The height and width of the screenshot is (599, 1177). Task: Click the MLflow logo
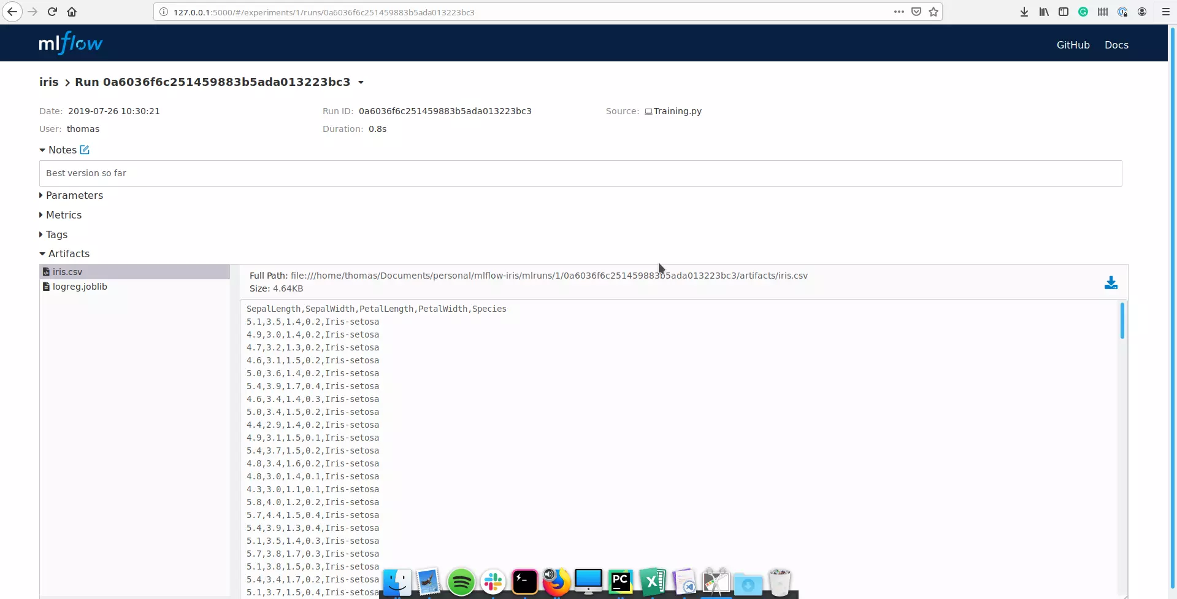[x=71, y=44]
